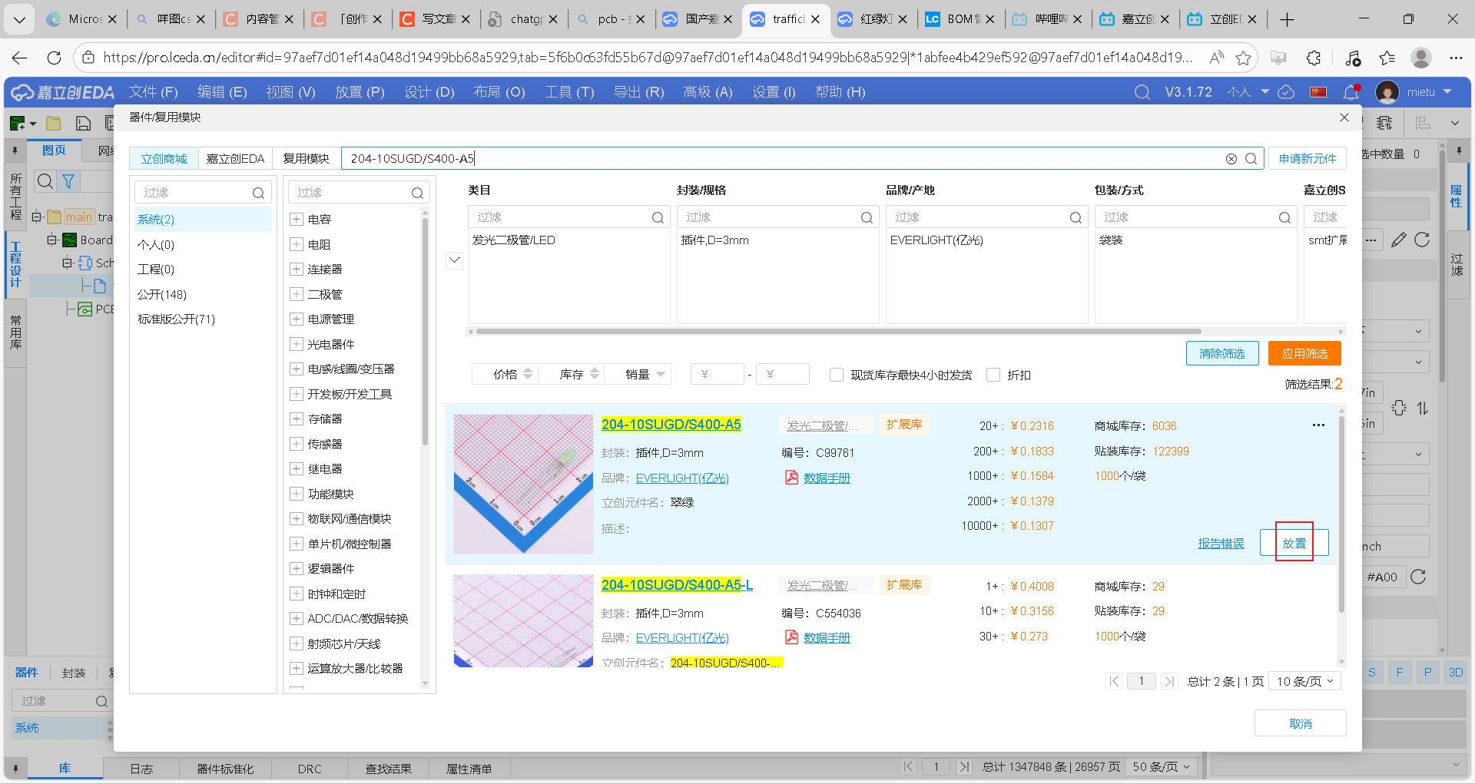1475x784 pixels.
Task: Collapse the main project tree node
Action: tap(37, 217)
